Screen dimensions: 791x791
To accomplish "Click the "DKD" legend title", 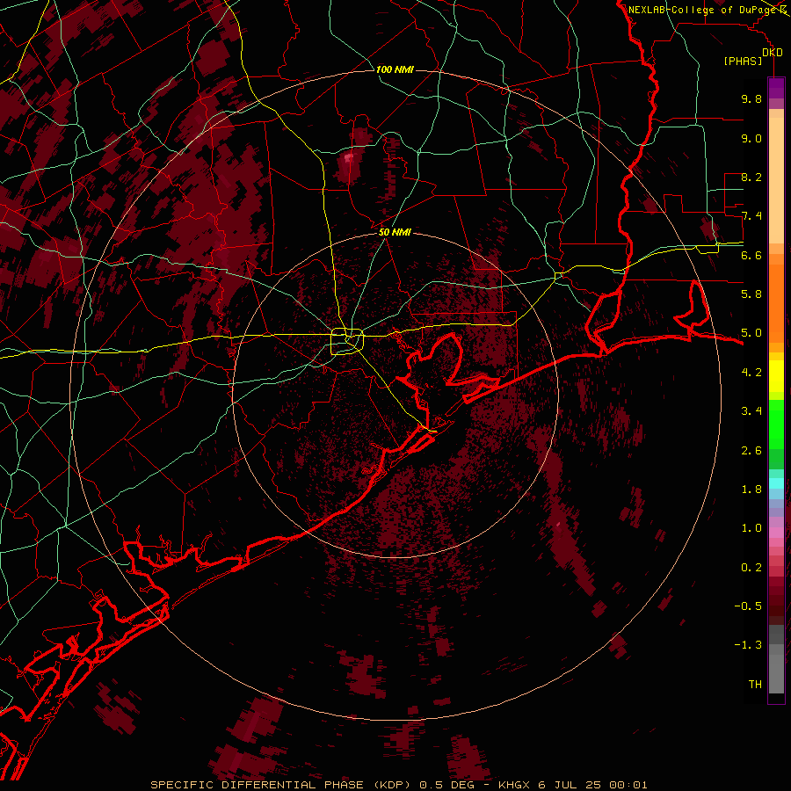I will click(773, 53).
